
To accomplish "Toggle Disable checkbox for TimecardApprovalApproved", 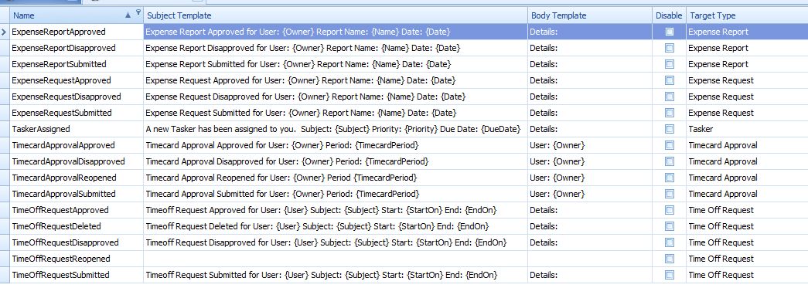I will (669, 145).
